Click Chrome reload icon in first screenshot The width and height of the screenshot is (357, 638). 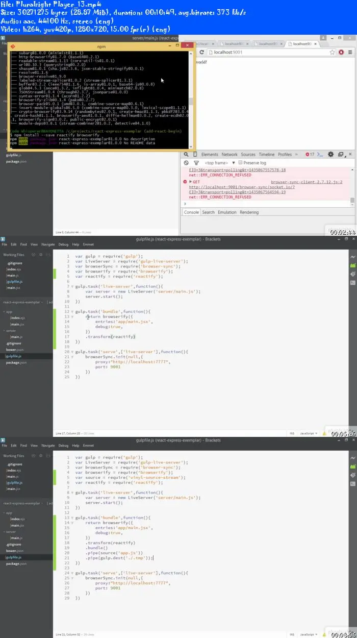tap(202, 52)
